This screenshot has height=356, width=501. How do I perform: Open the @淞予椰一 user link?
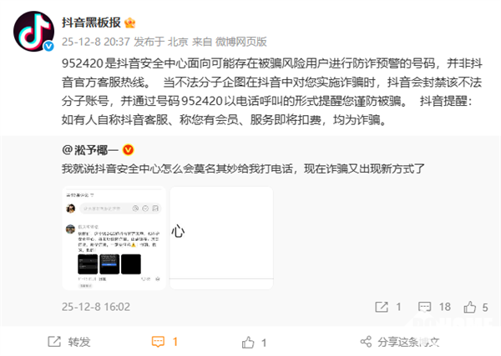point(90,149)
